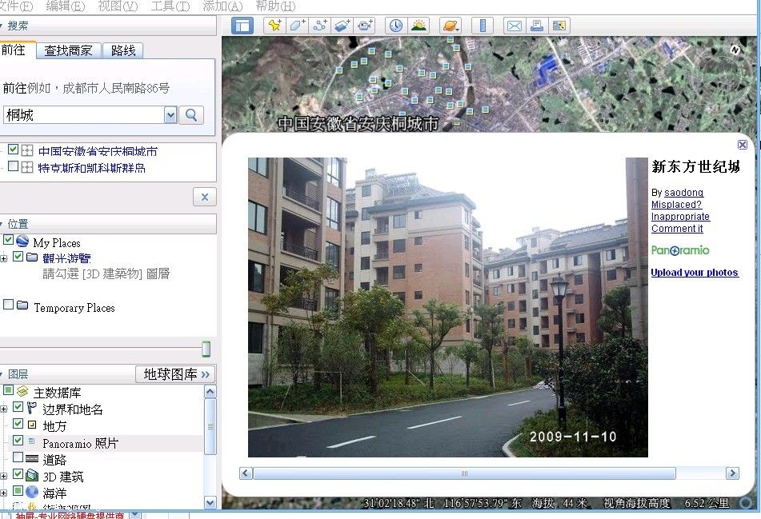Select the add polygon tool
761x519 pixels.
pos(297,26)
